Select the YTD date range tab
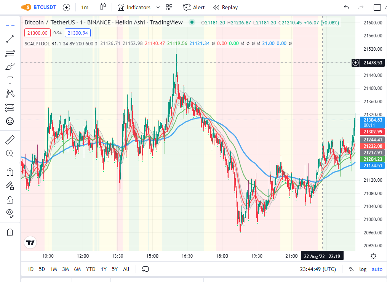Viewport: 387px width, 282px height. coord(91,269)
